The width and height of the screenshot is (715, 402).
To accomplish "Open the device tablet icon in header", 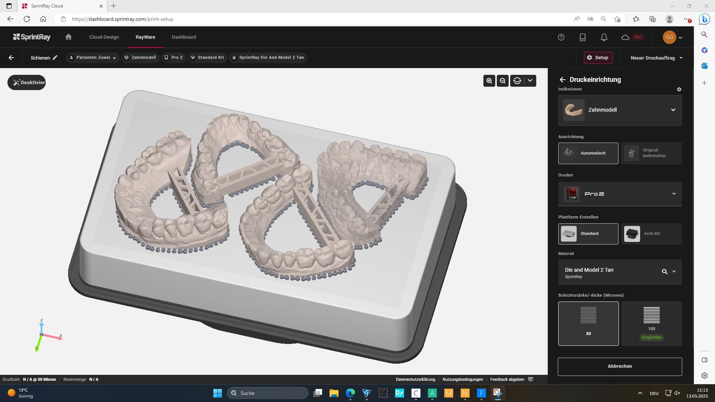I will coord(583,37).
